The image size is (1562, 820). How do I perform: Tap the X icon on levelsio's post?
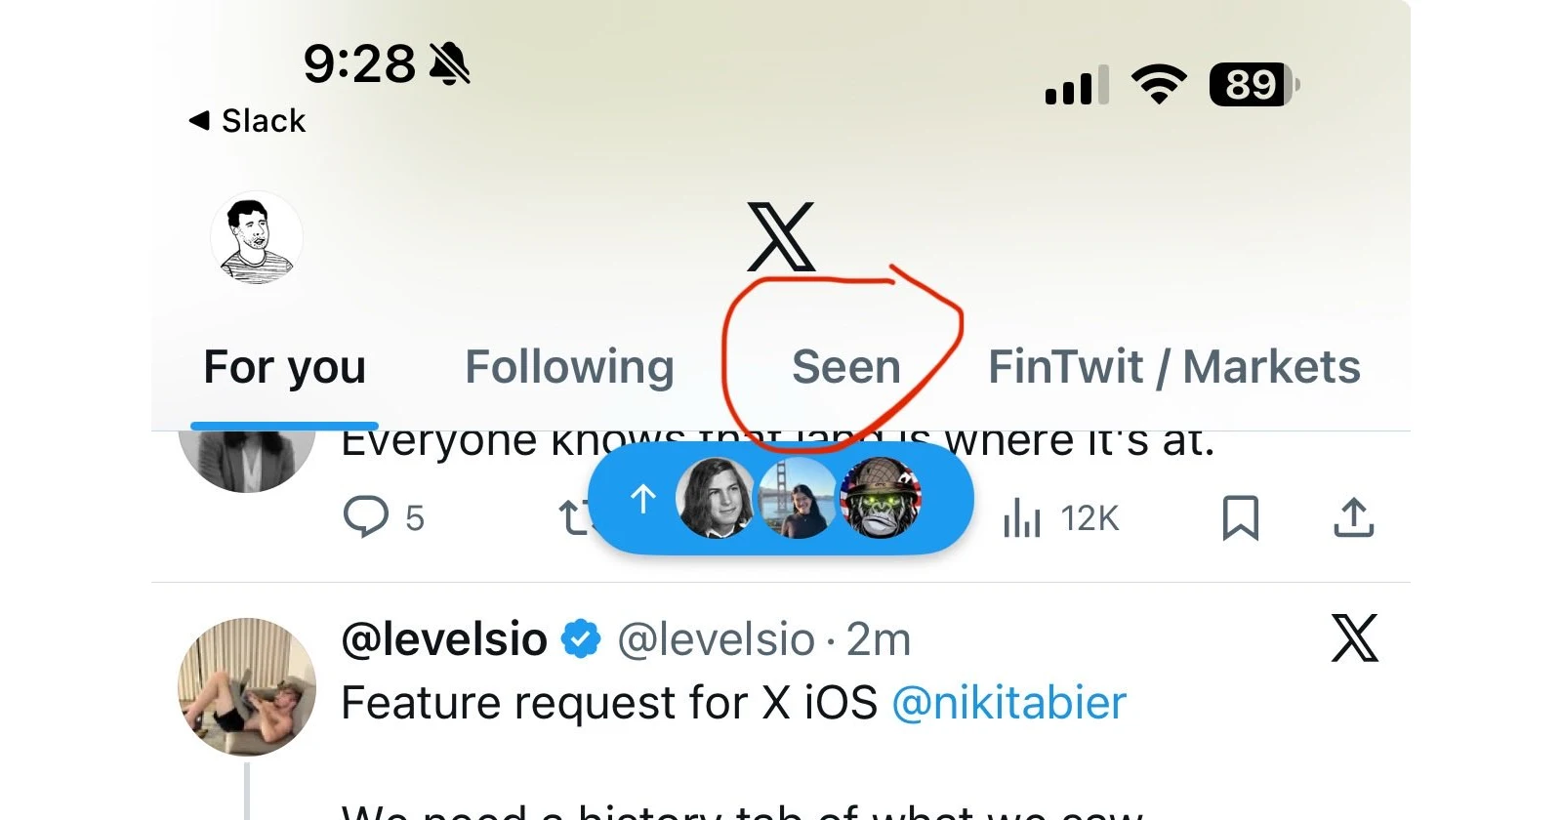tap(1354, 638)
